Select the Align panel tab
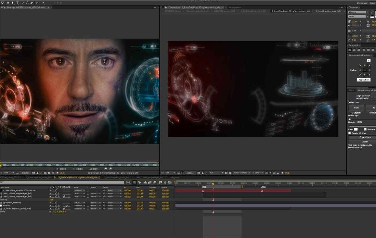 coord(351,90)
